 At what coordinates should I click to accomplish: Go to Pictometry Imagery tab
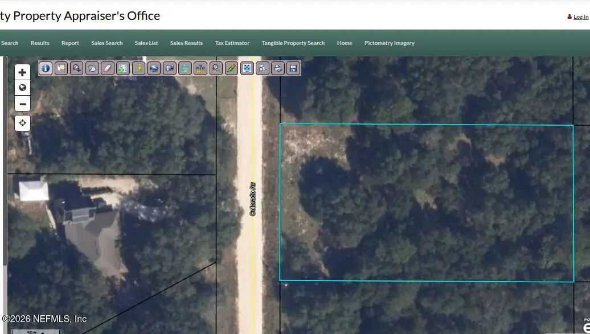tap(390, 43)
